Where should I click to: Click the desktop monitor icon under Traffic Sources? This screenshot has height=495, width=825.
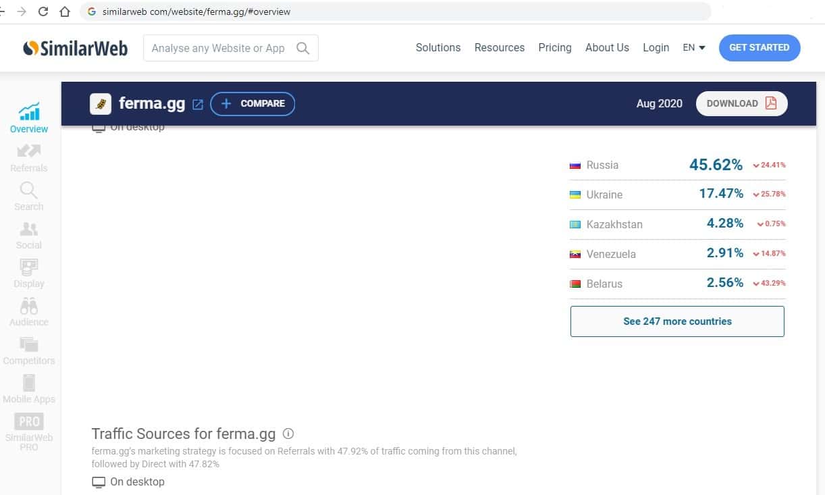[99, 482]
